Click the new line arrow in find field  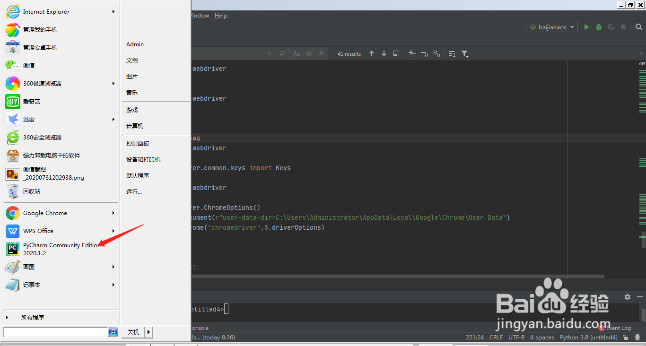pos(282,53)
